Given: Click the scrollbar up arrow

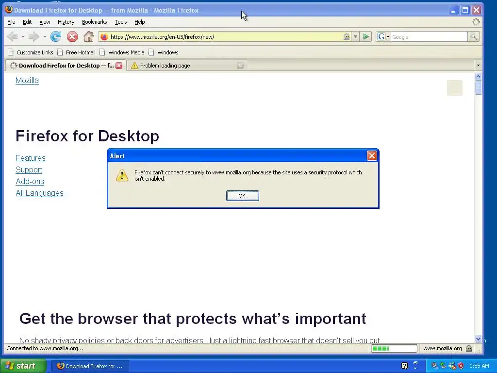Looking at the screenshot, I should click(478, 76).
